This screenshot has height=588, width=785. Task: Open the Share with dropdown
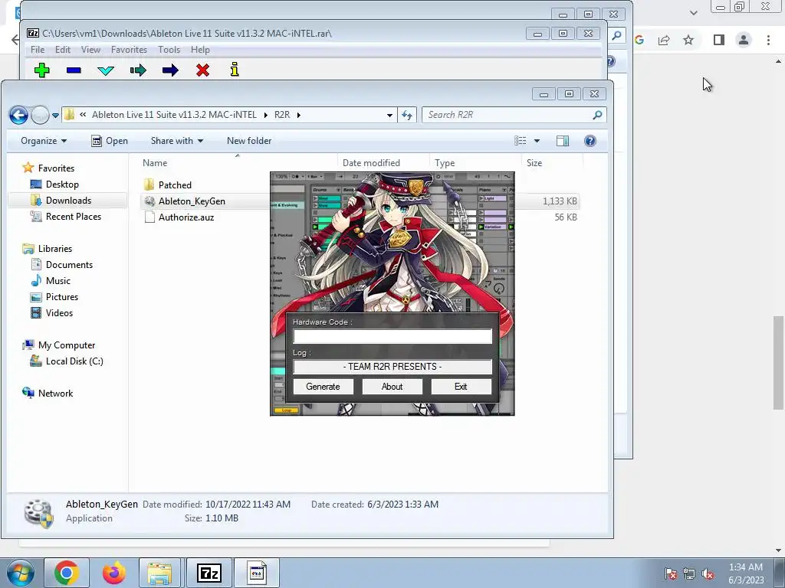point(177,141)
